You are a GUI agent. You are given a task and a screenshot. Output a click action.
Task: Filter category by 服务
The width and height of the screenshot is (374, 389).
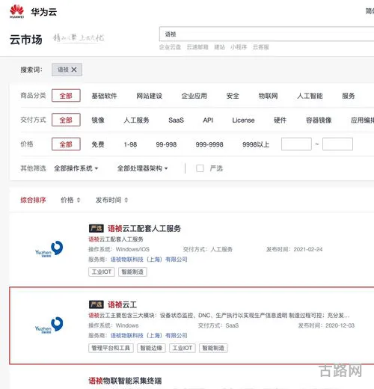(349, 96)
